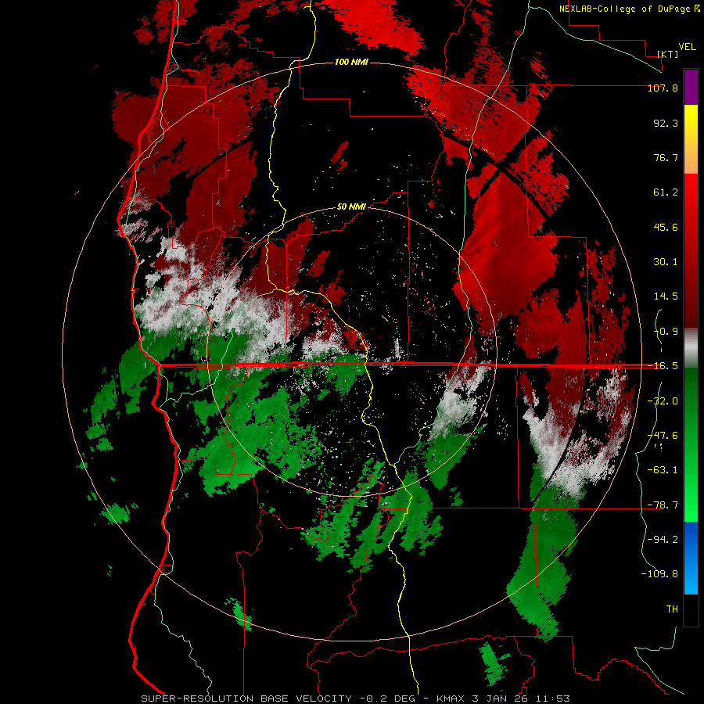Select the -94.2 legend value
The width and height of the screenshot is (704, 704).
point(663,540)
